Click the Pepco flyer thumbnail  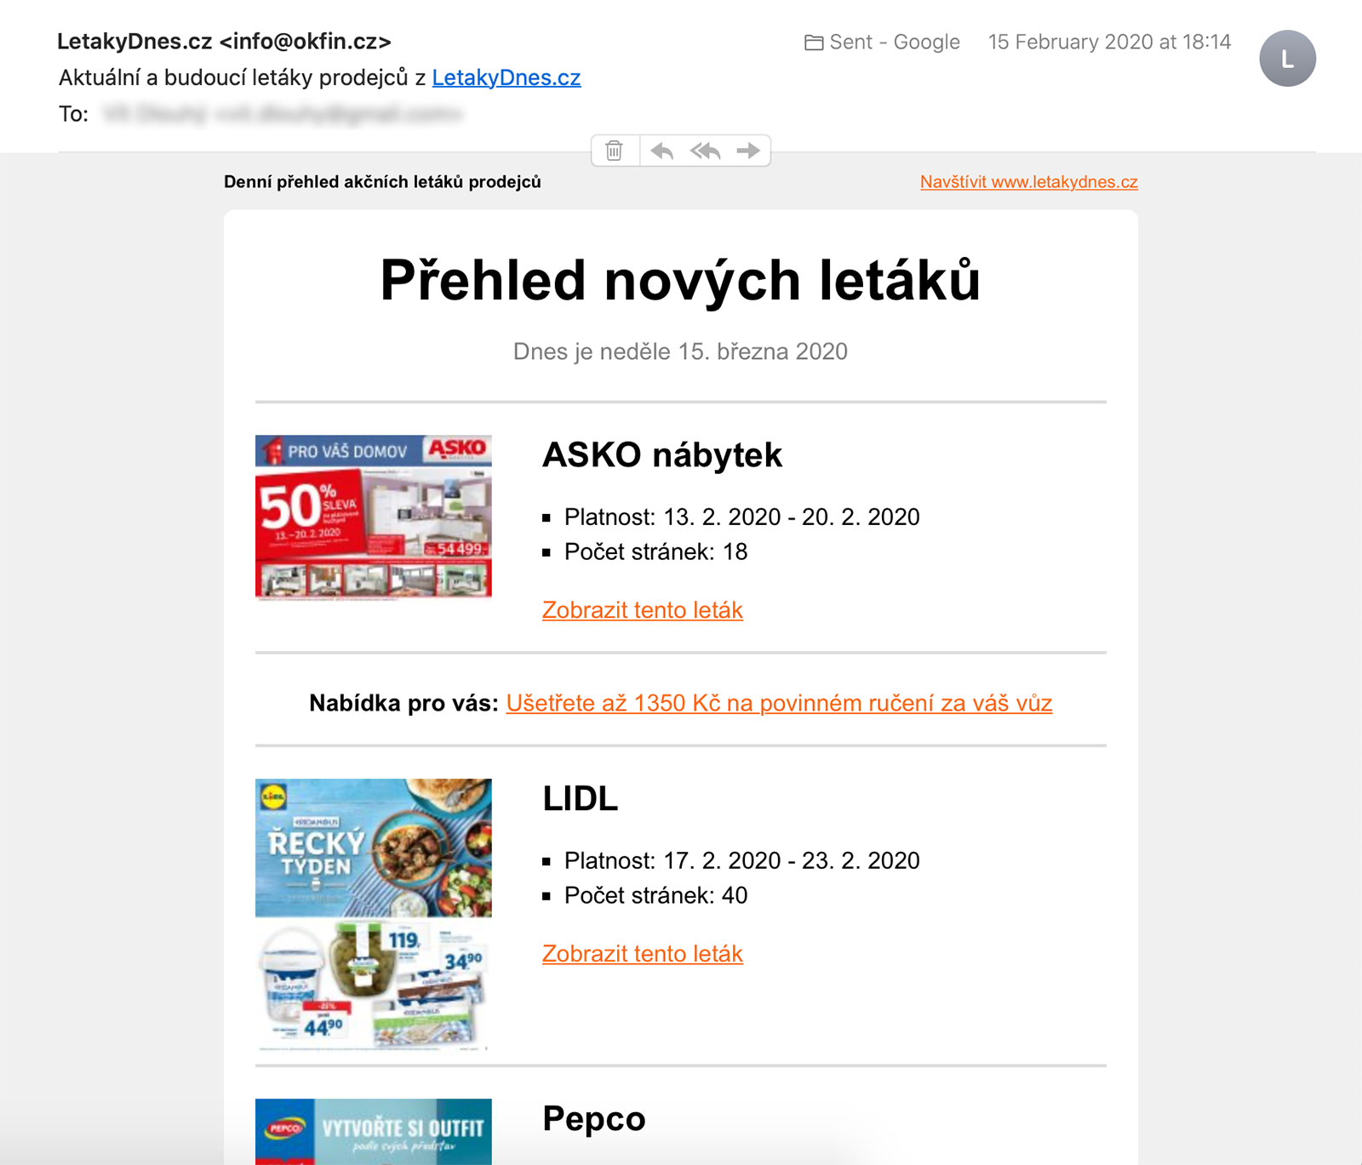click(374, 1131)
